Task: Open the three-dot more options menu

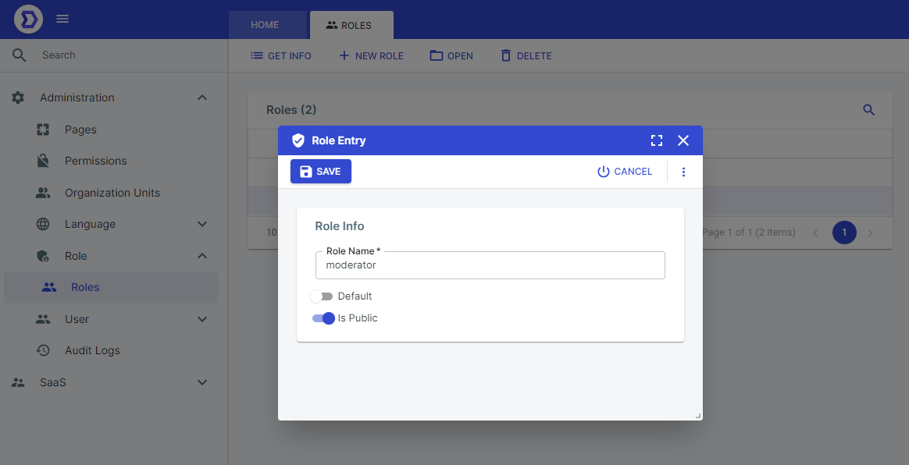Action: point(683,172)
